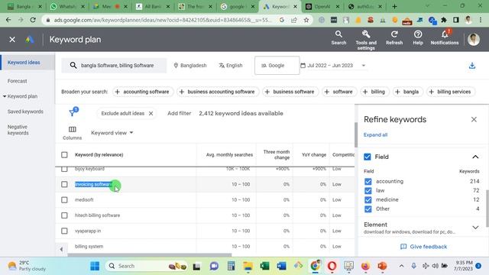Uncheck the medicine field checkbox
The height and width of the screenshot is (275, 489).
point(368,200)
